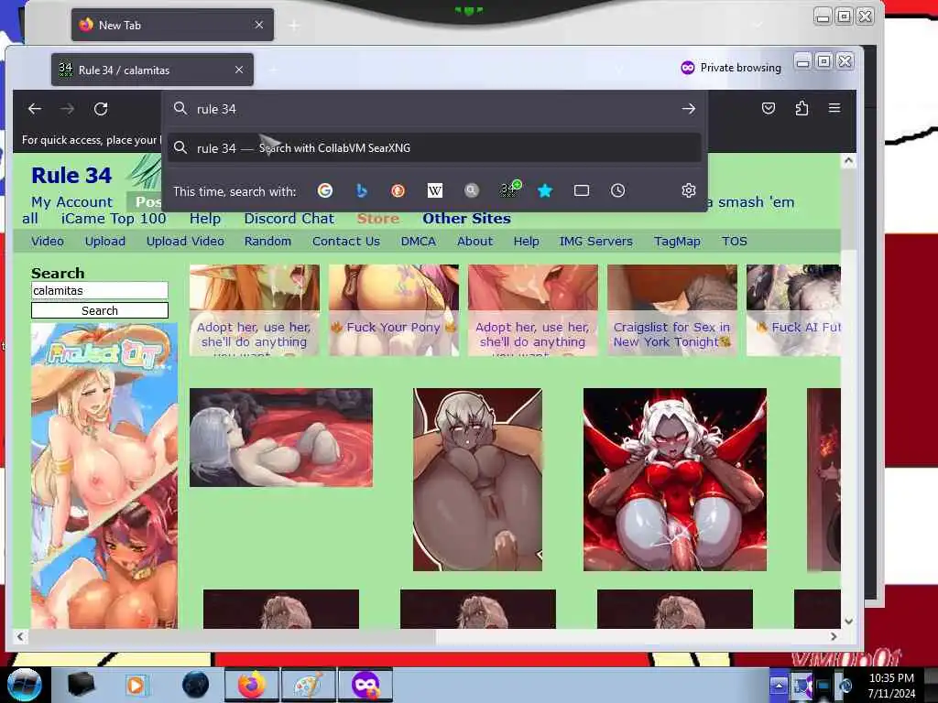Screen dimensions: 938x703
Task: Open the DMCA menu item
Action: pyautogui.click(x=419, y=242)
